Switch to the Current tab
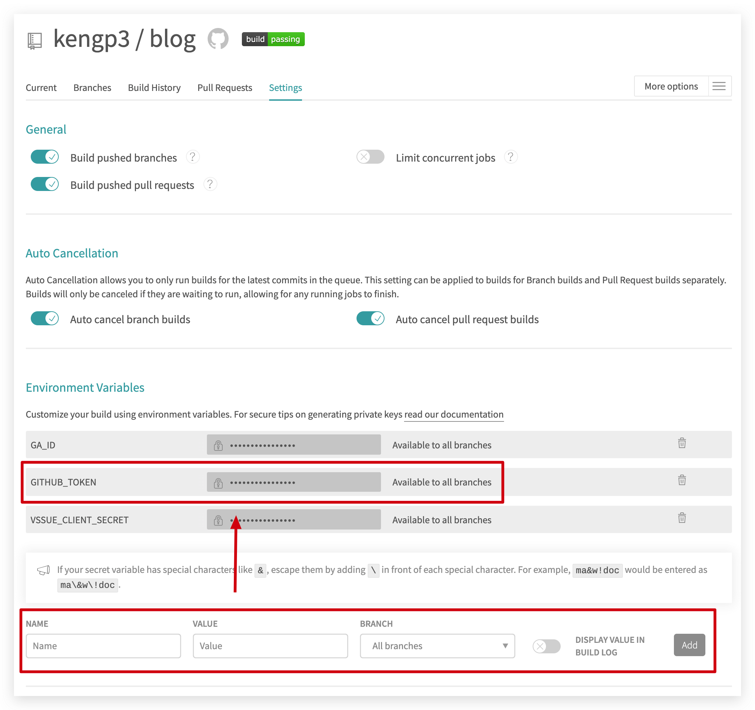This screenshot has height=710, width=755. 41,88
